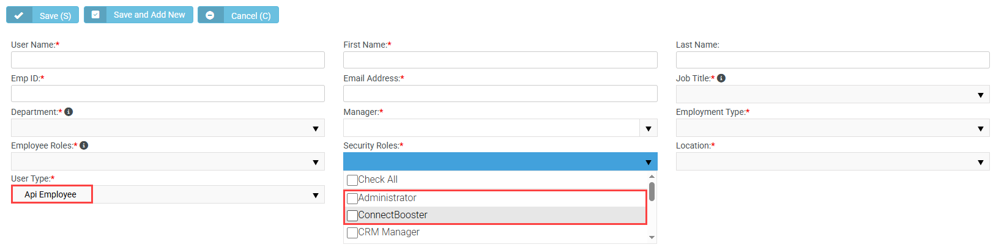996x250 pixels.
Task: Click the checkmark icon on Save button
Action: click(19, 15)
